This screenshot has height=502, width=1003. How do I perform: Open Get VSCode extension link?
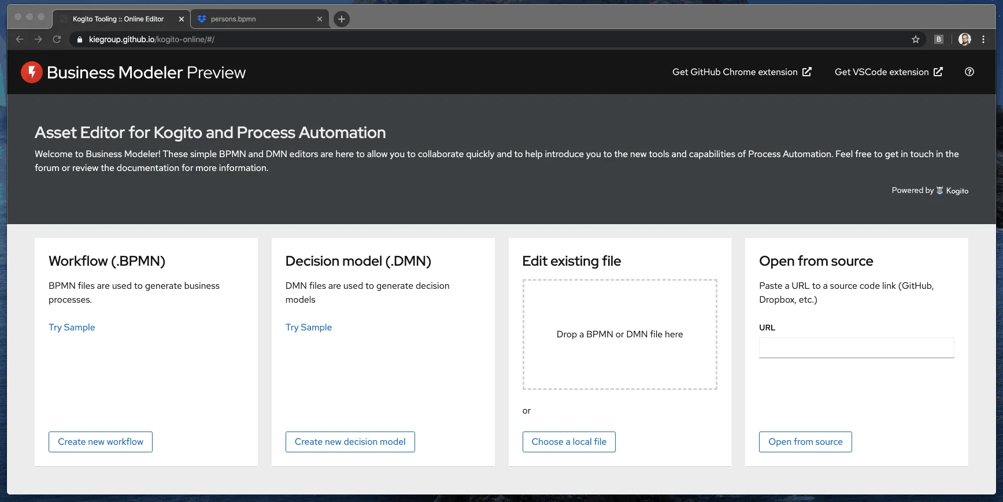(889, 72)
